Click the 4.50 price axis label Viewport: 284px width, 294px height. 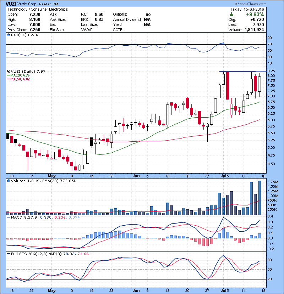271,164
